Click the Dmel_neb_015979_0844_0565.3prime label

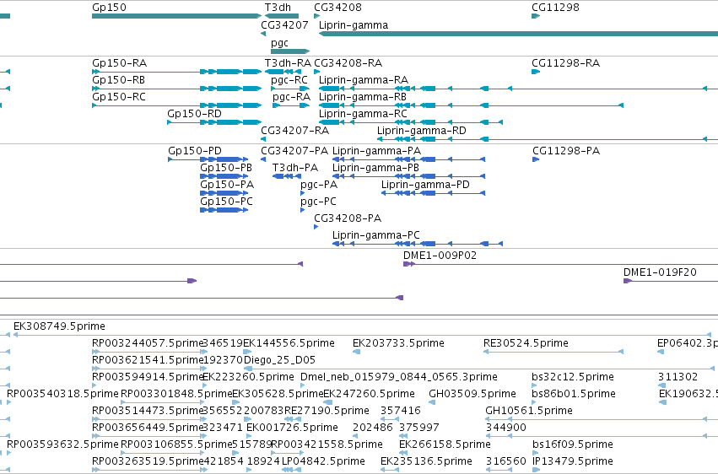[x=399, y=377]
